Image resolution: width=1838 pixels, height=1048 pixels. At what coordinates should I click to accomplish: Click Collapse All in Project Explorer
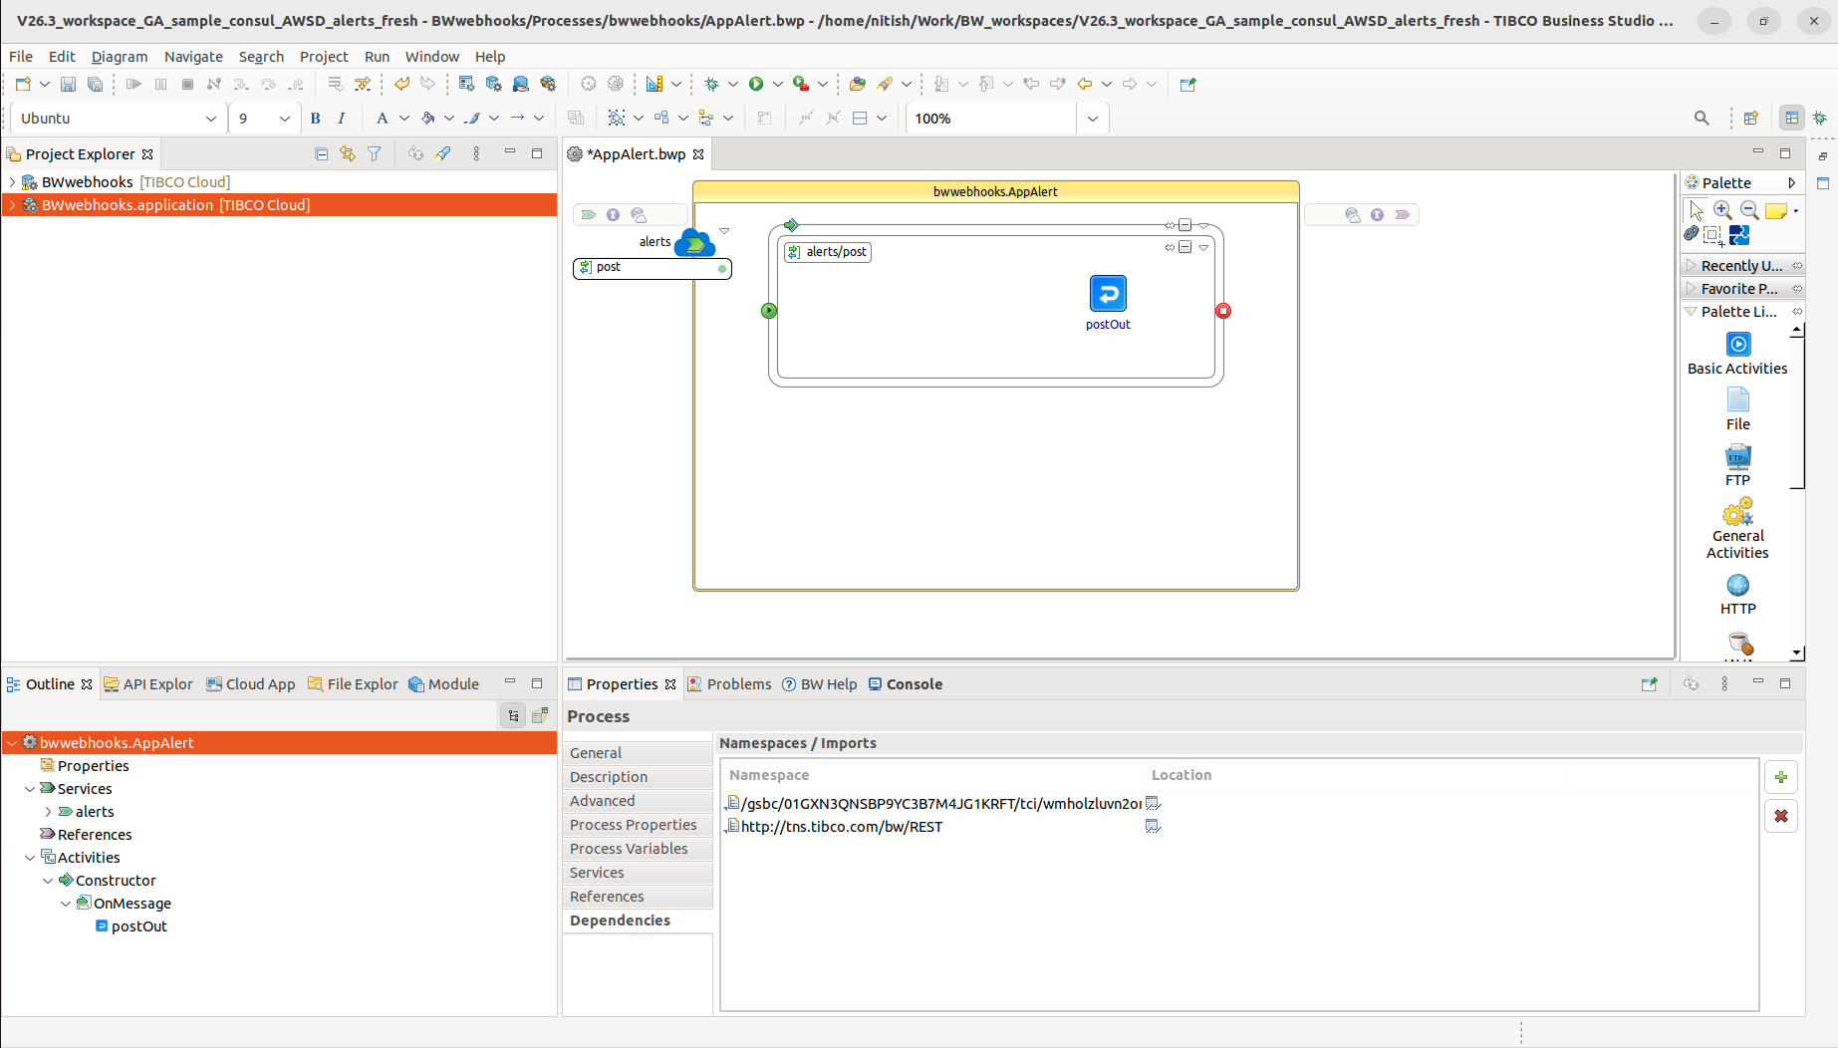[x=321, y=154]
